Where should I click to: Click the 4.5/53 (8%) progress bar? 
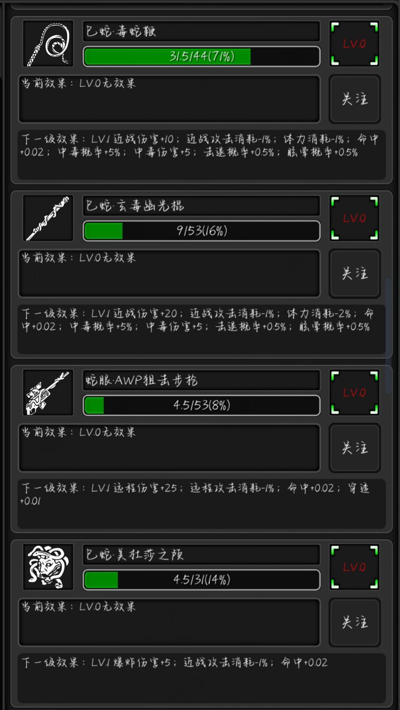point(201,405)
